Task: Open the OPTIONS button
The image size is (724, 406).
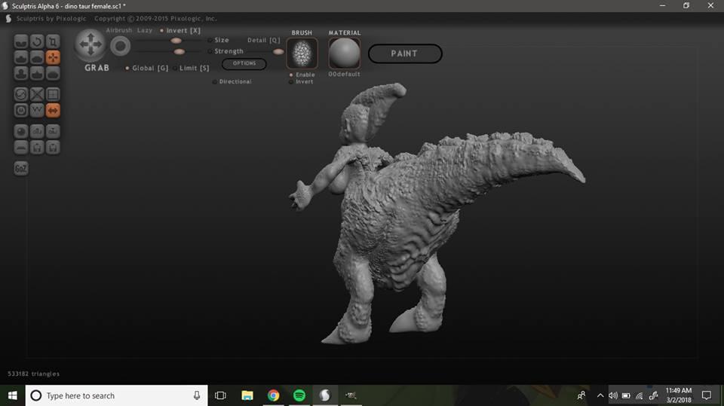Action: point(244,64)
